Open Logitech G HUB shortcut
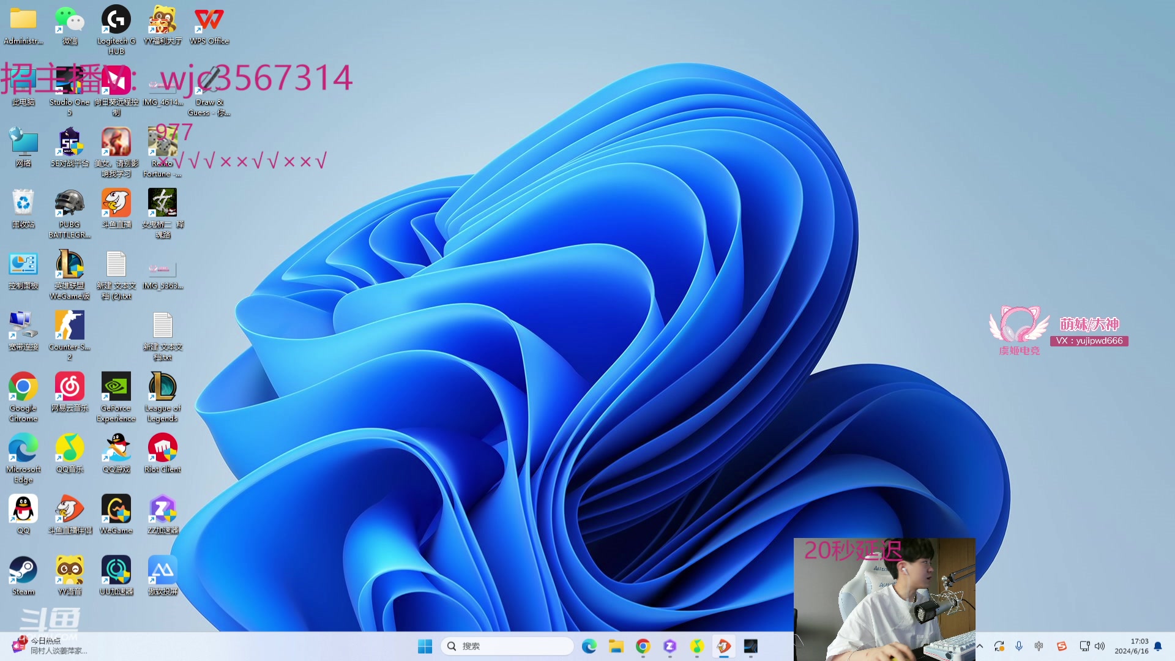This screenshot has height=661, width=1175. 116,29
